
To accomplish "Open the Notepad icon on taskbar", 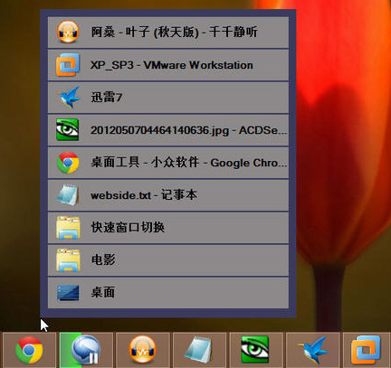I will pyautogui.click(x=199, y=350).
